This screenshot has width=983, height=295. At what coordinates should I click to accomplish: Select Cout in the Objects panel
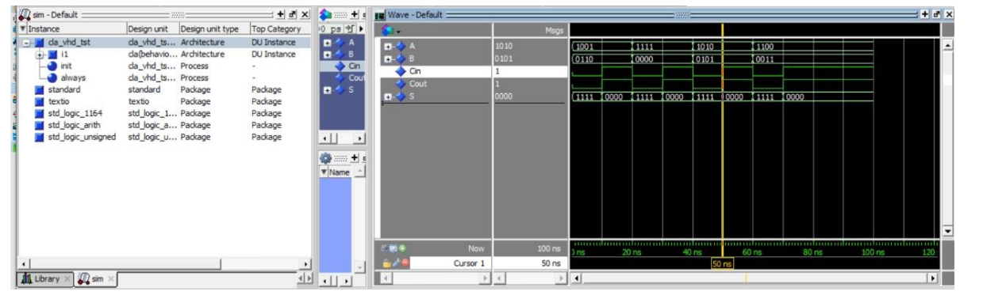(356, 78)
